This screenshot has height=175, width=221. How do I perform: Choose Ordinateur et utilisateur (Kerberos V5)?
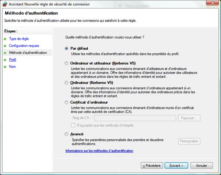click(x=66, y=64)
